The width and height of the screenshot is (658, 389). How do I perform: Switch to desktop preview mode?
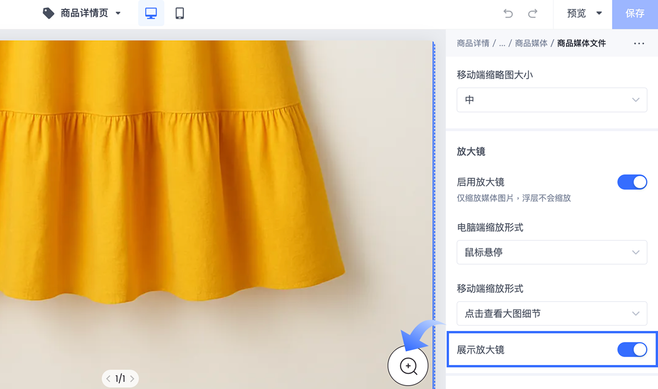point(151,13)
